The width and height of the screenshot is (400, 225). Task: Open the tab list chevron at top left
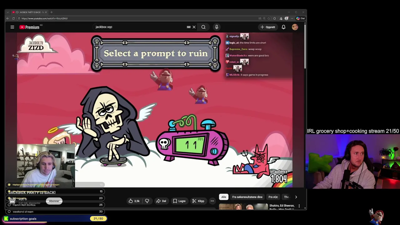tap(8, 12)
